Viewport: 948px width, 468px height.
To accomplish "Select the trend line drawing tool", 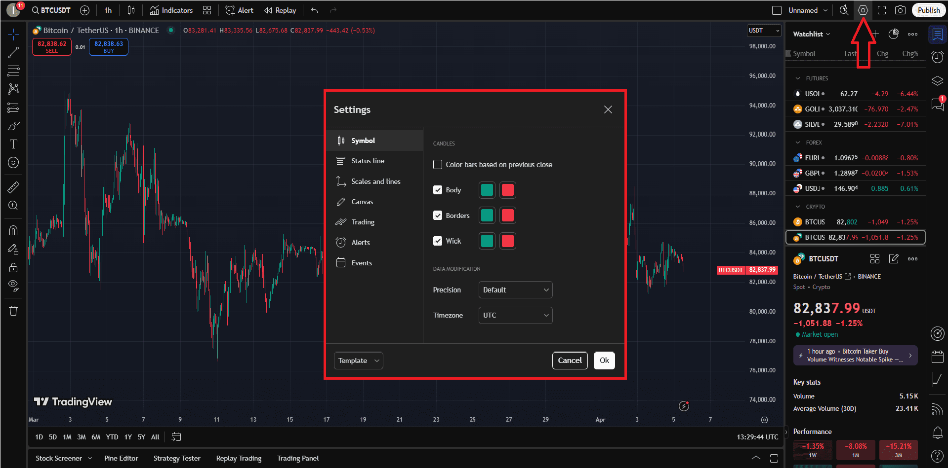I will point(13,52).
